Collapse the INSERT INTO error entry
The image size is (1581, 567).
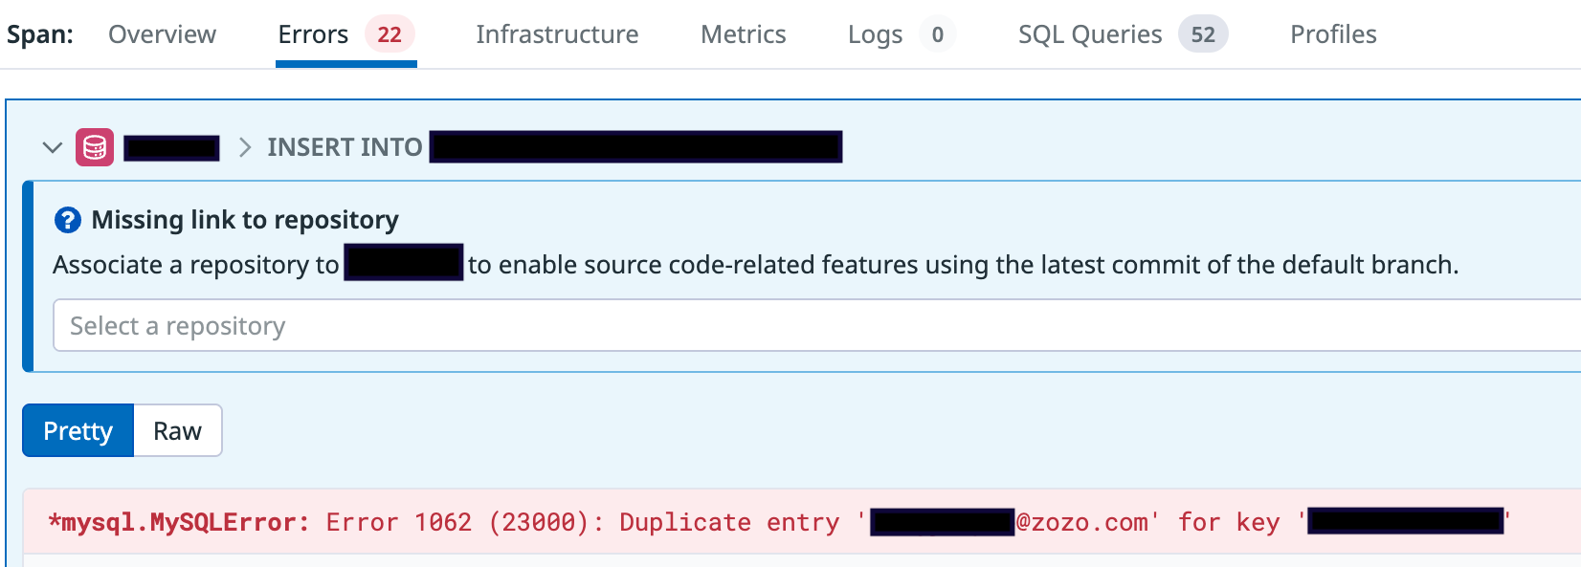pos(53,147)
